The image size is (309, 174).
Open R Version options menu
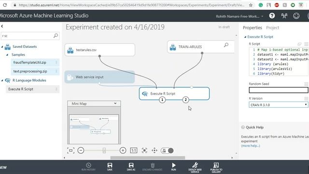click(x=306, y=99)
